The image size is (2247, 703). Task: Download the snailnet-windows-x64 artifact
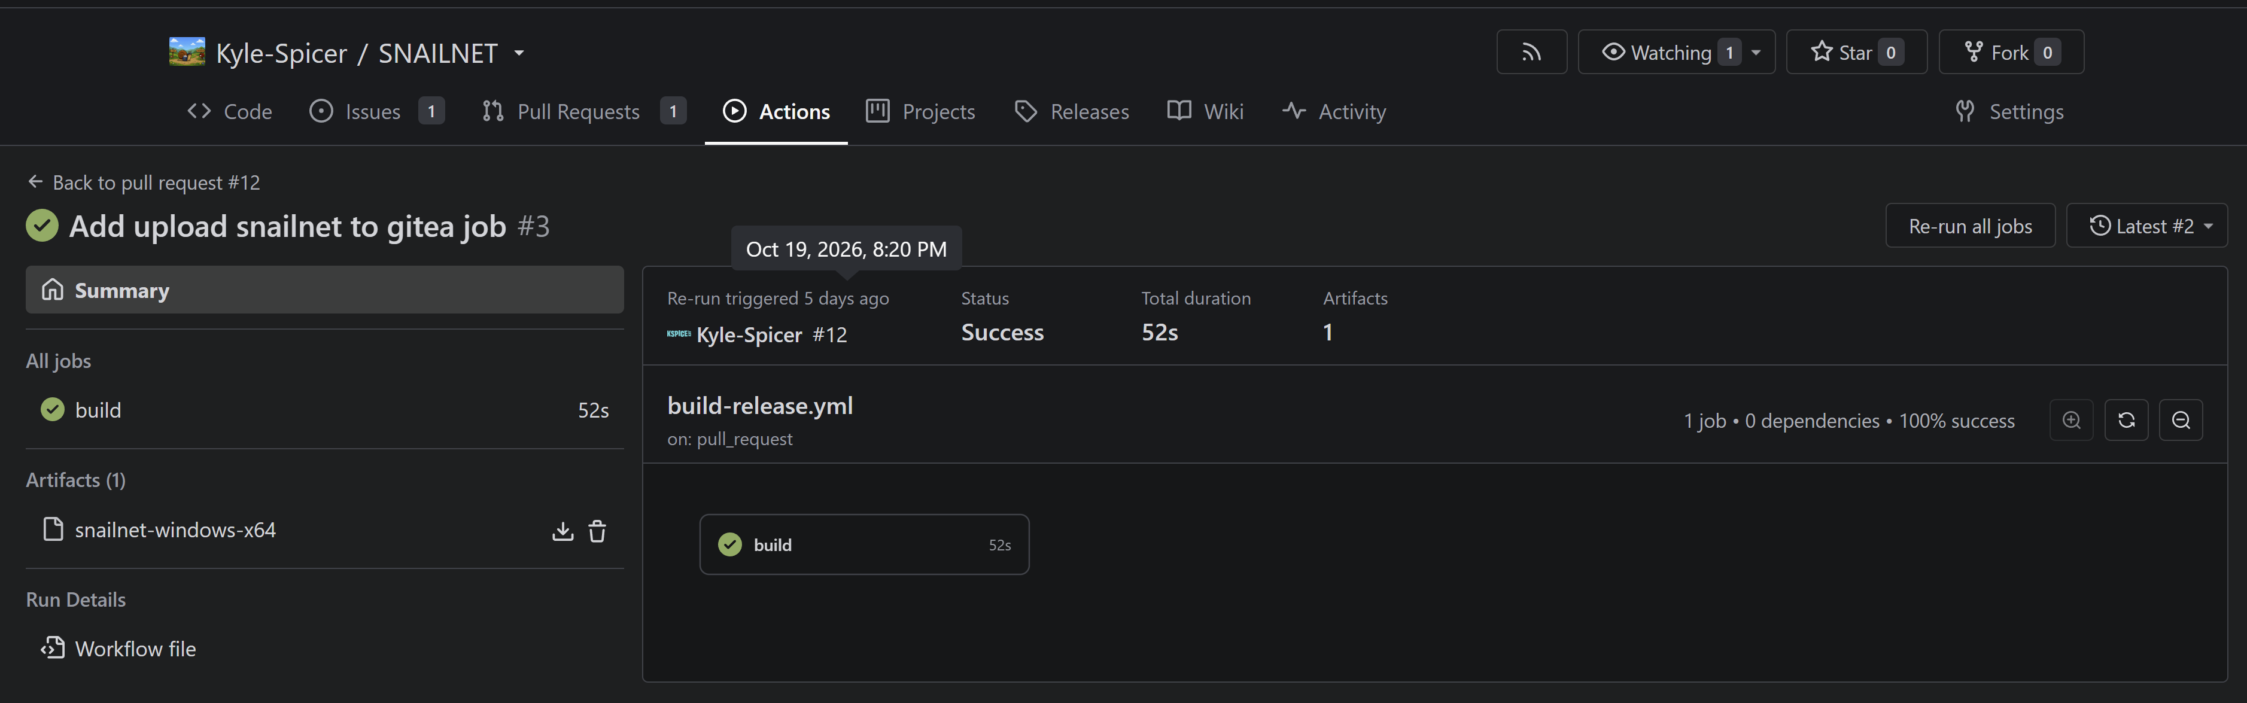pyautogui.click(x=562, y=530)
